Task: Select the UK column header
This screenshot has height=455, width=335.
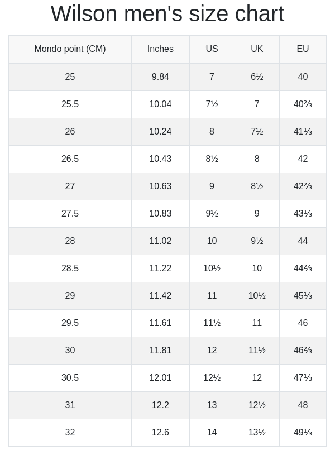Action: (x=257, y=49)
